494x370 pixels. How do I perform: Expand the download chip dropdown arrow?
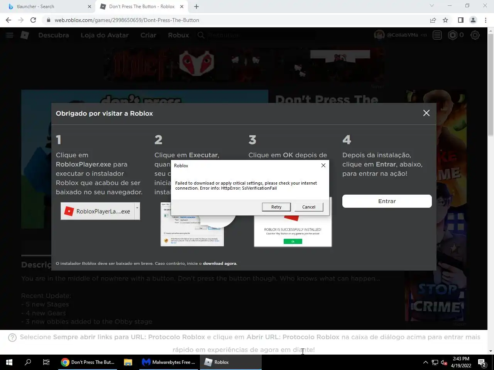click(137, 211)
